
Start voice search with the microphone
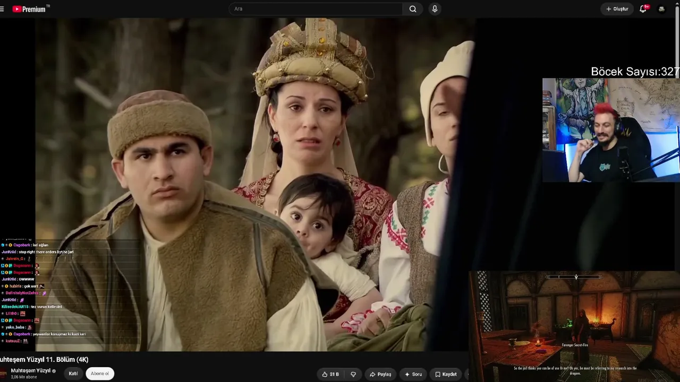(x=435, y=9)
